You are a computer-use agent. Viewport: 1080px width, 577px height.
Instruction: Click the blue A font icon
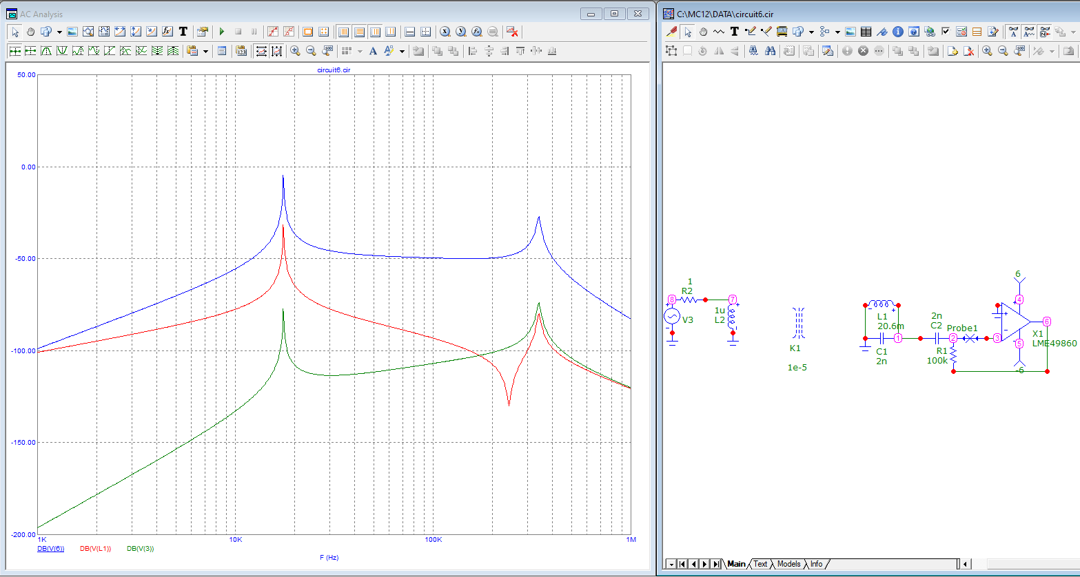click(x=373, y=50)
